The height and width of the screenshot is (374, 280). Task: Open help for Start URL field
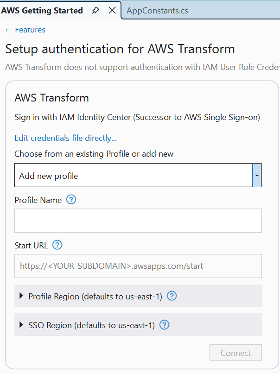click(x=57, y=245)
